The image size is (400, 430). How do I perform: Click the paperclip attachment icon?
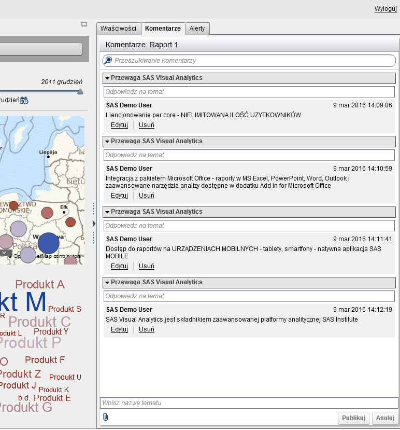coord(106,417)
